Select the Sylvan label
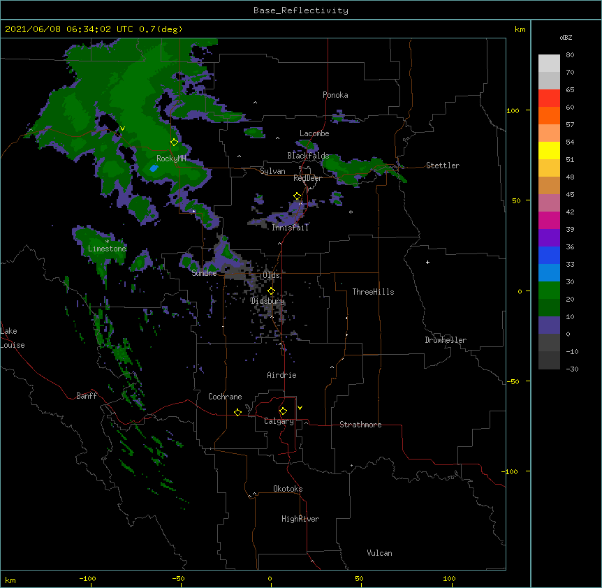The width and height of the screenshot is (602, 588). click(x=272, y=171)
